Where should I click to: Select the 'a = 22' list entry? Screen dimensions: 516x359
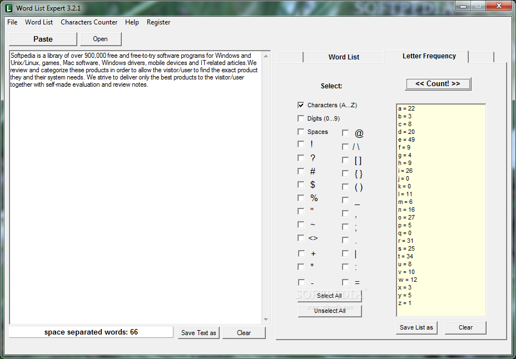coord(406,108)
